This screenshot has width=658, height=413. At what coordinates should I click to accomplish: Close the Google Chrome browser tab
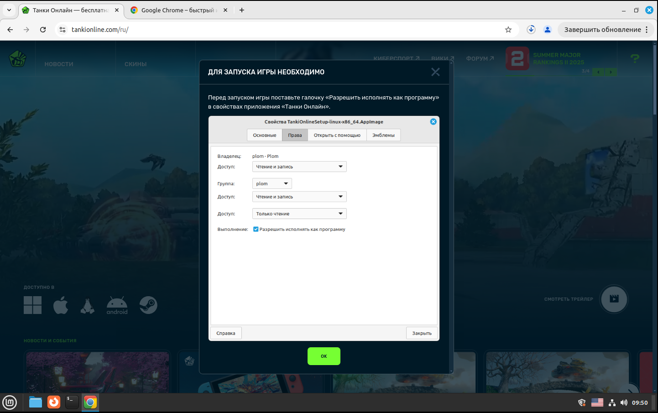click(225, 10)
